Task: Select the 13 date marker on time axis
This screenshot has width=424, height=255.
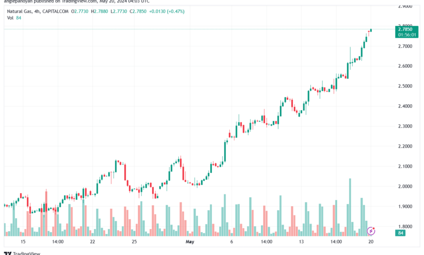Action: coord(301,241)
